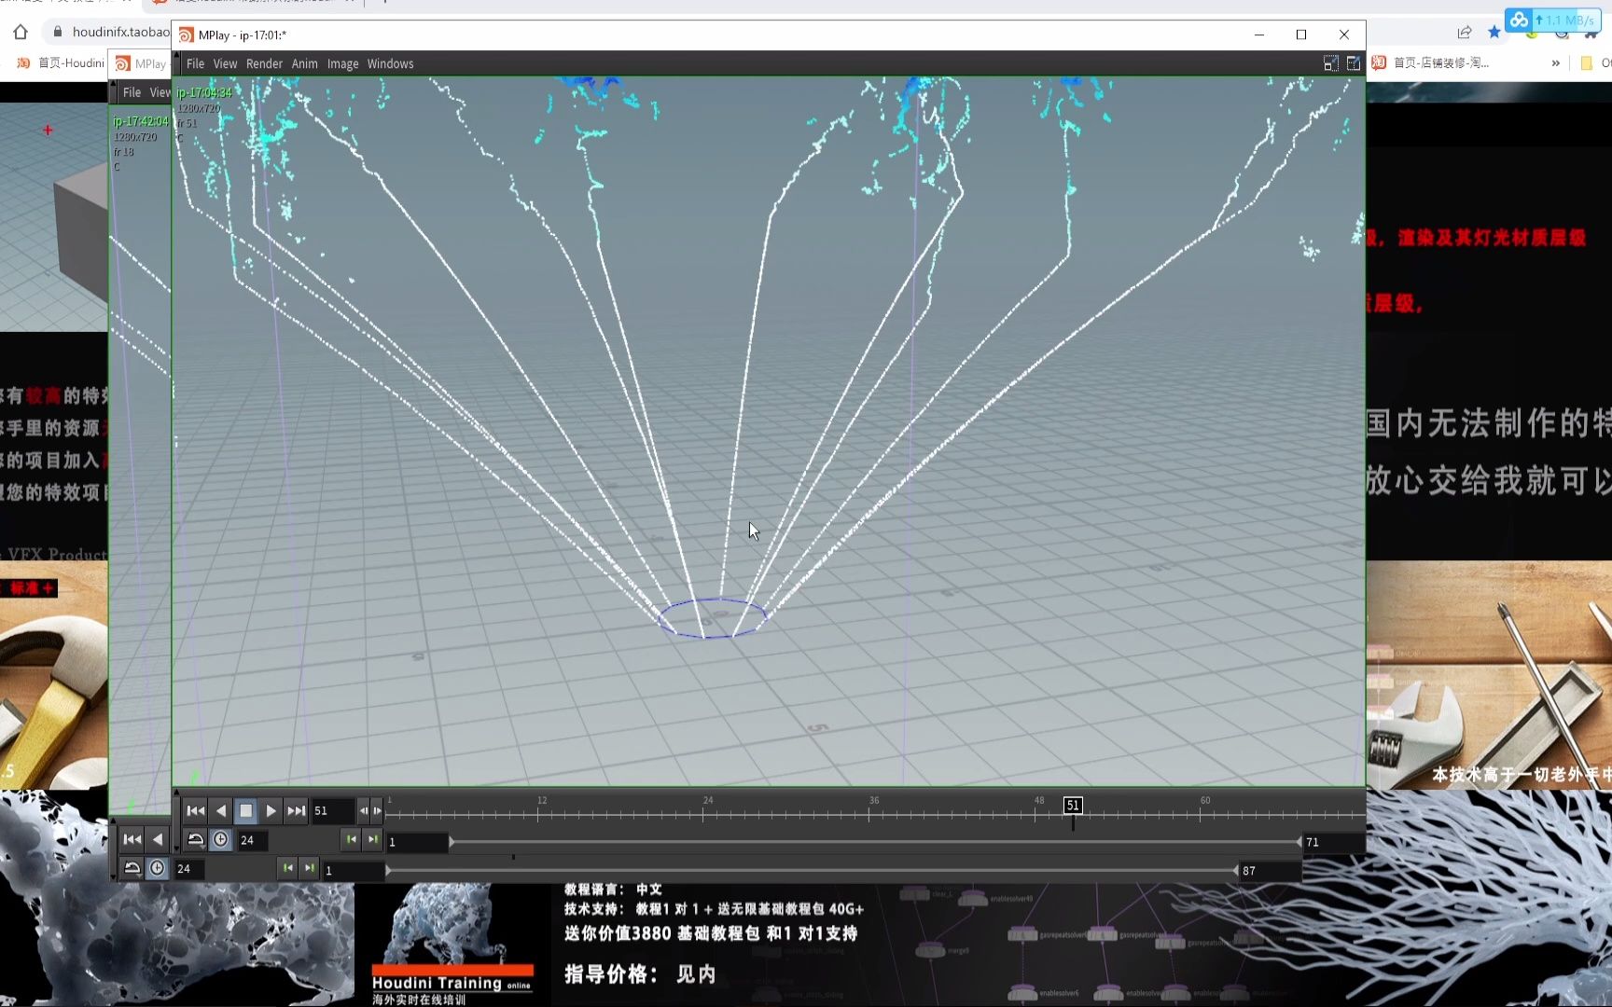
Task: Step forward one frame in MPlay
Action: click(377, 810)
